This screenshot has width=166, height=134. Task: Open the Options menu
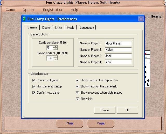pos(29,10)
